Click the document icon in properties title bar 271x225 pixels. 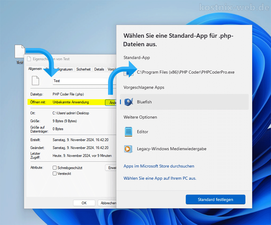pyautogui.click(x=29, y=59)
